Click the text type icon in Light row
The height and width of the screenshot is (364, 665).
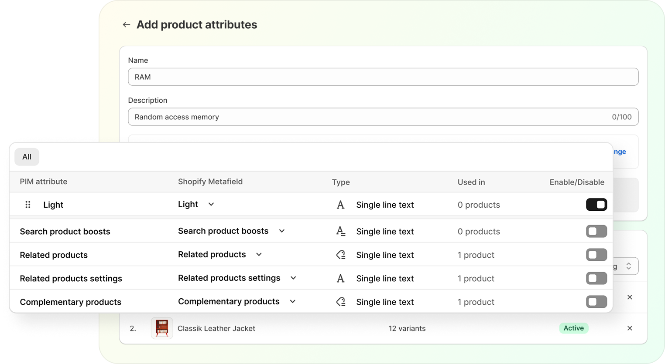click(340, 205)
